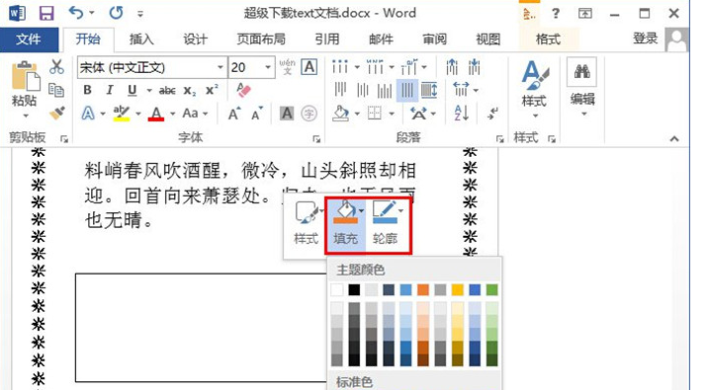Viewport: 707px width, 390px height.
Task: Open the font name dropdown 宋体
Action: [x=221, y=67]
